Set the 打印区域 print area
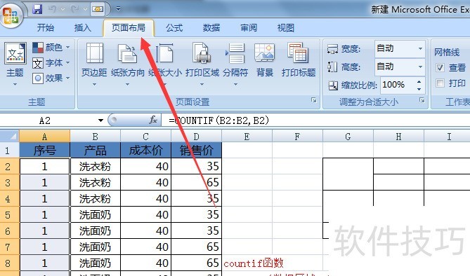 click(202, 64)
